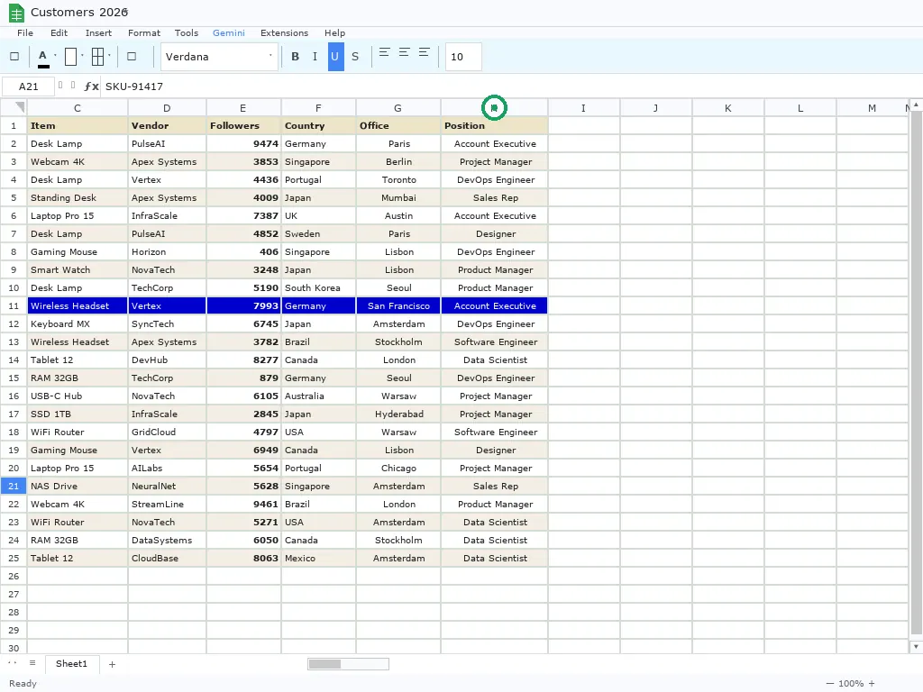Select the CloudBase vendor cell
Screen dimensions: 923x692
pyautogui.click(x=167, y=559)
